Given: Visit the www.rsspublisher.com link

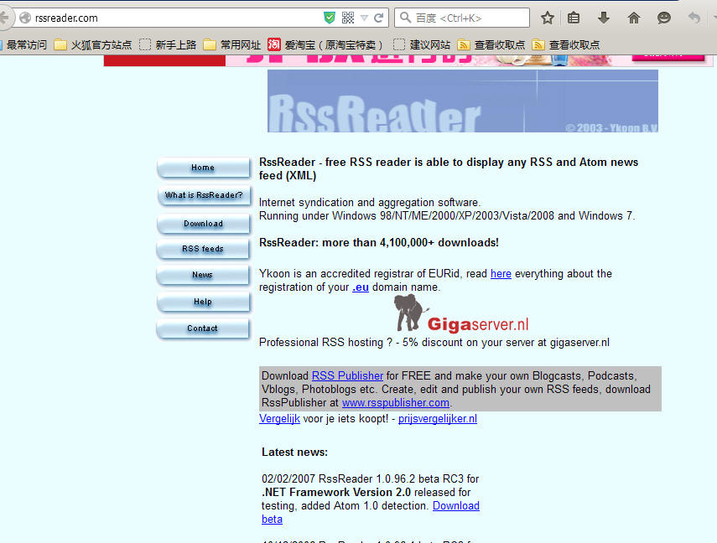Looking at the screenshot, I should coord(396,403).
